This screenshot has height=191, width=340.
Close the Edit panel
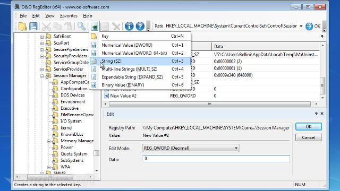coord(322,114)
